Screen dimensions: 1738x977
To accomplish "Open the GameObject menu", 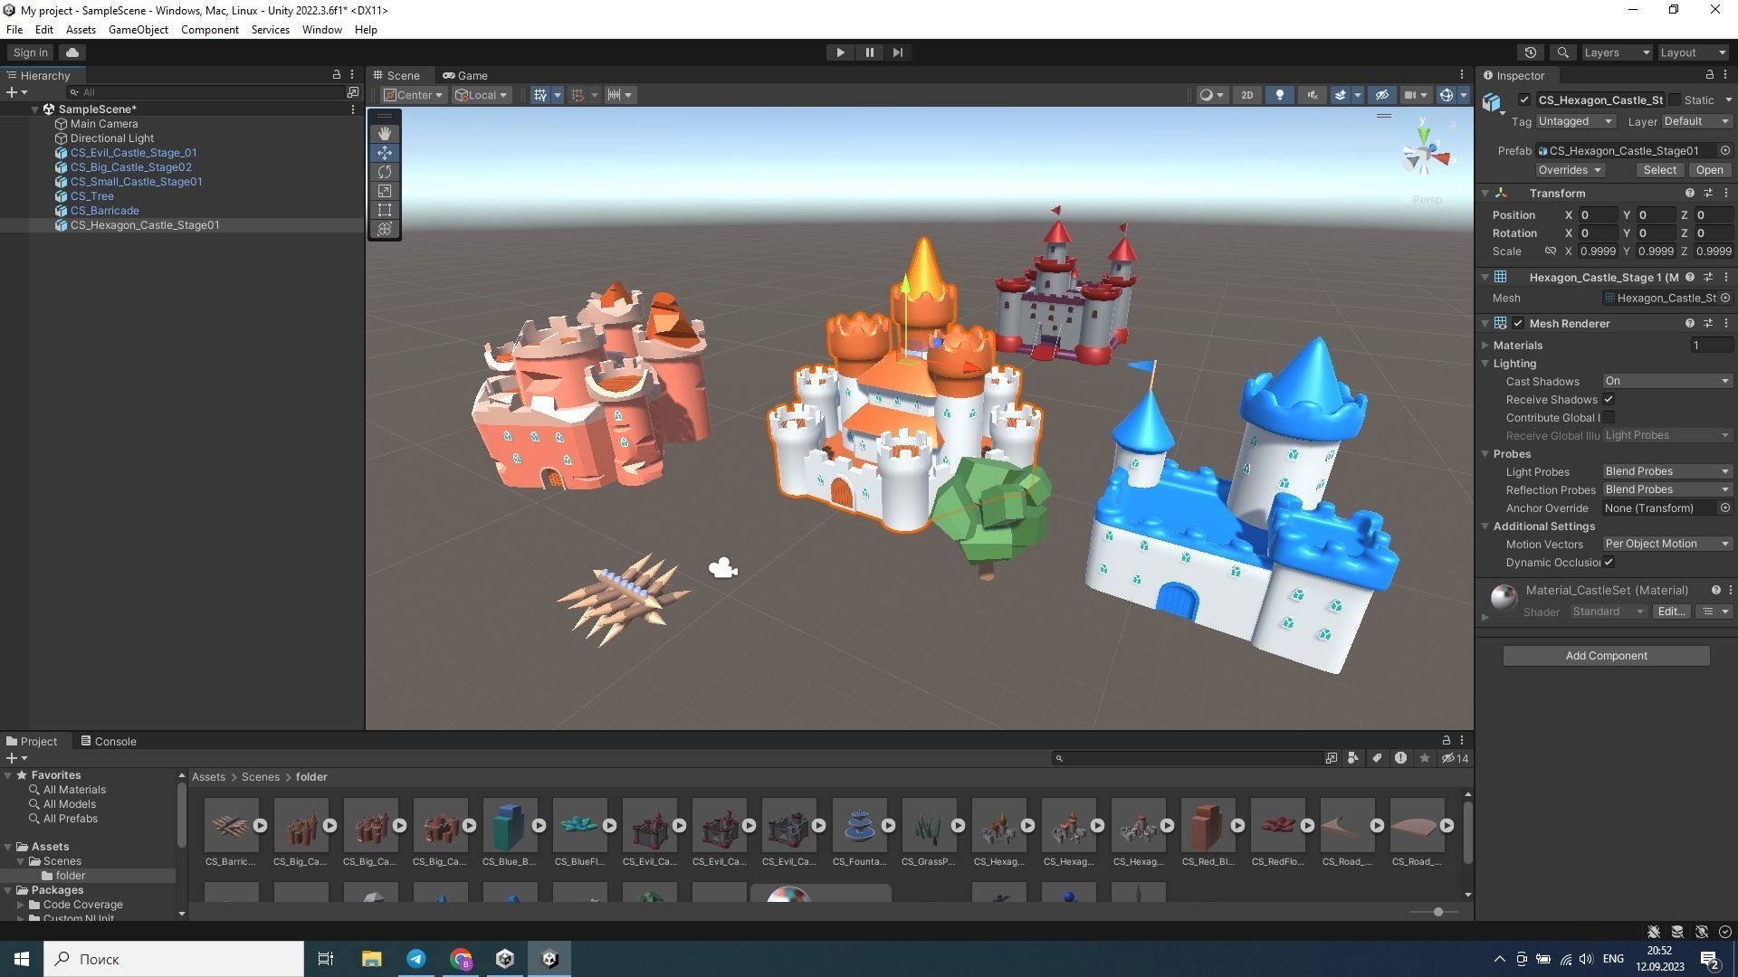I will click(138, 30).
